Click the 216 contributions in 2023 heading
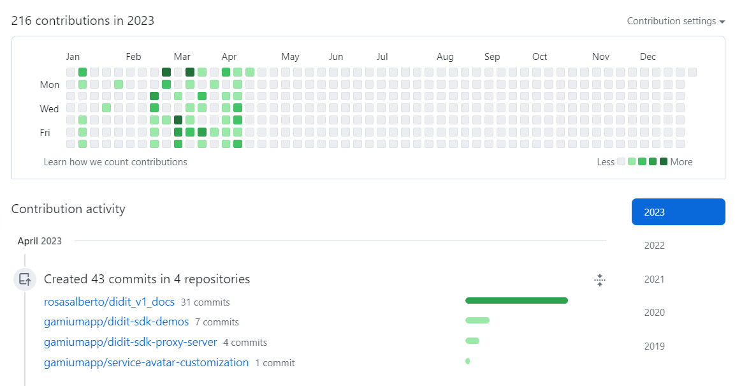 click(x=83, y=21)
